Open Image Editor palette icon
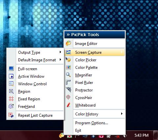158x140 pixels. (68, 43)
